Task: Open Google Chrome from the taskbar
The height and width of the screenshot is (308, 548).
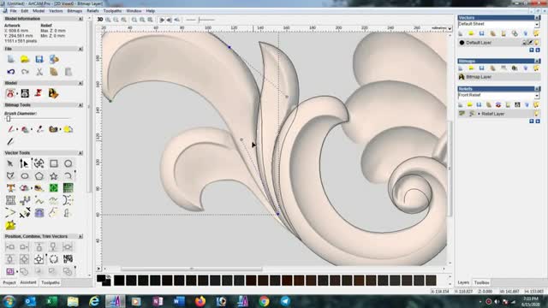Action: coord(265,301)
